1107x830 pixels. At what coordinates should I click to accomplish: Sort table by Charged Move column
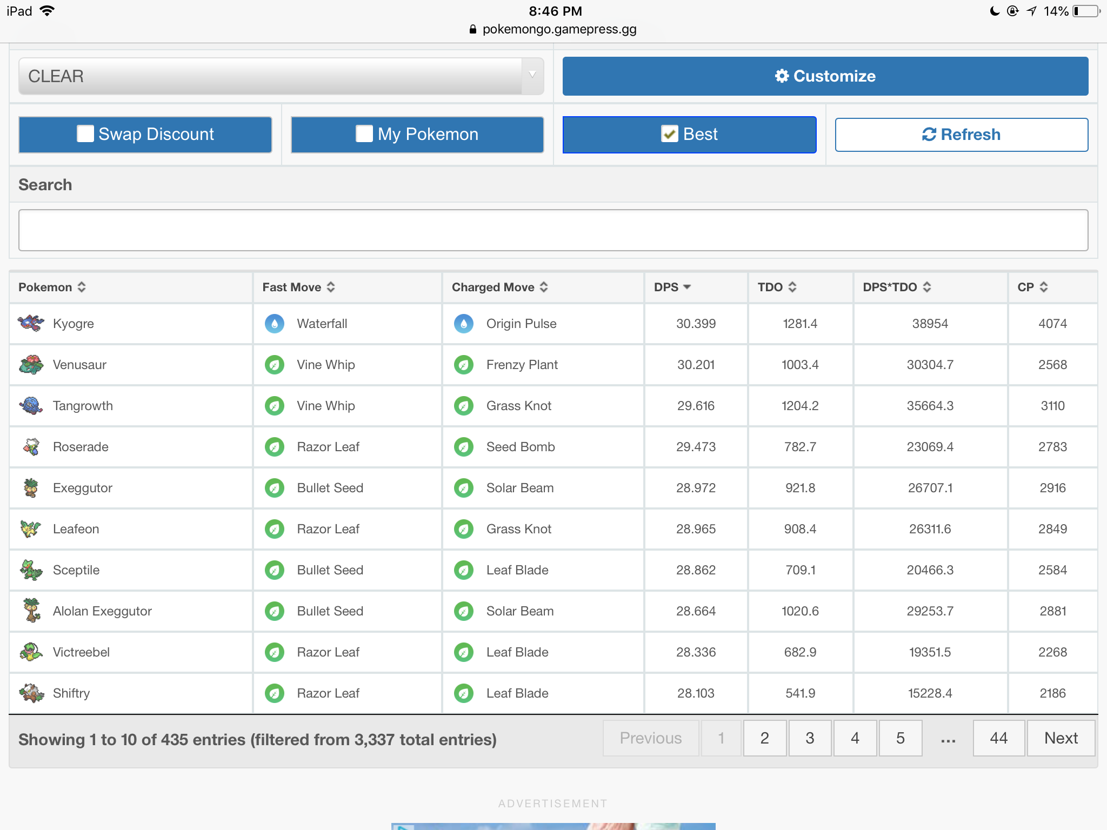[543, 287]
